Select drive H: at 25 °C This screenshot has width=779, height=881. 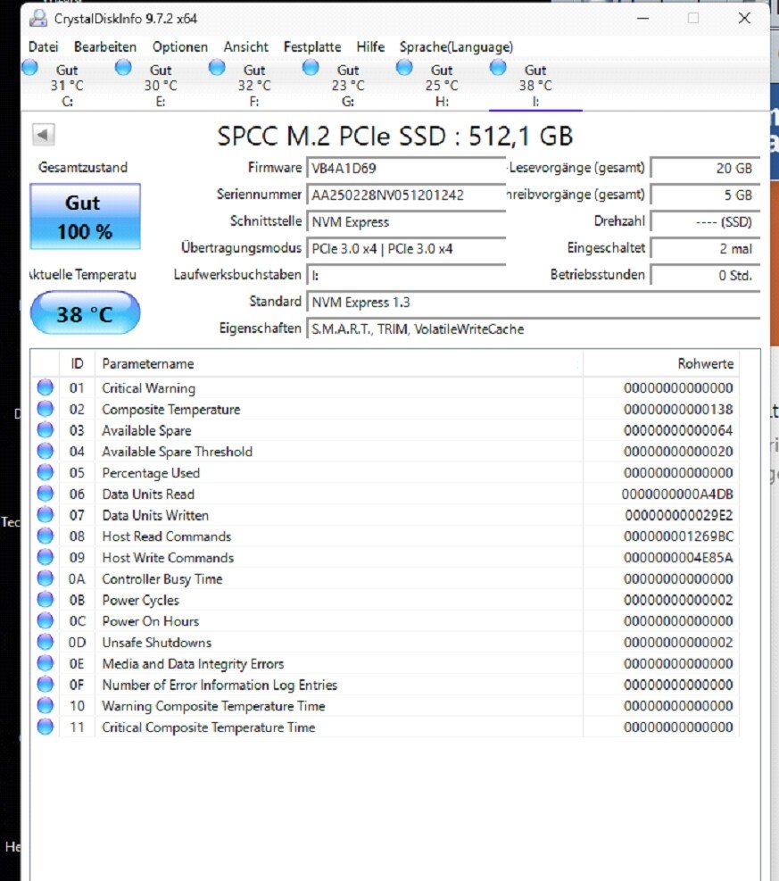pos(442,86)
